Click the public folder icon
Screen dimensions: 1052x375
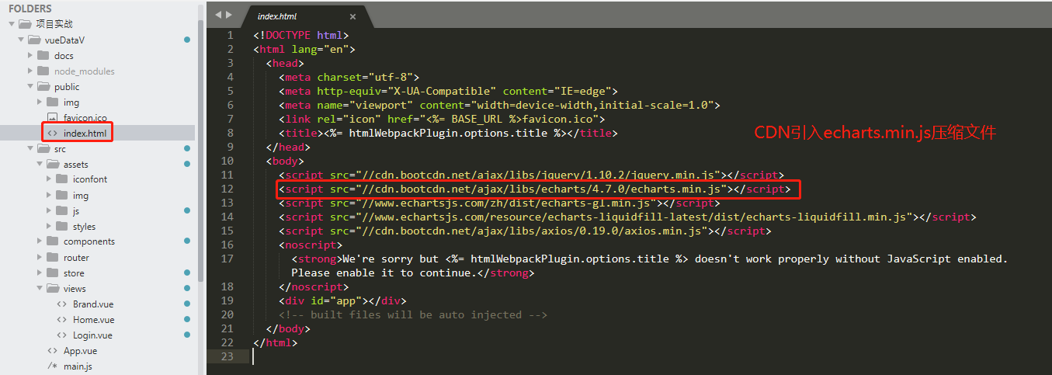click(43, 86)
